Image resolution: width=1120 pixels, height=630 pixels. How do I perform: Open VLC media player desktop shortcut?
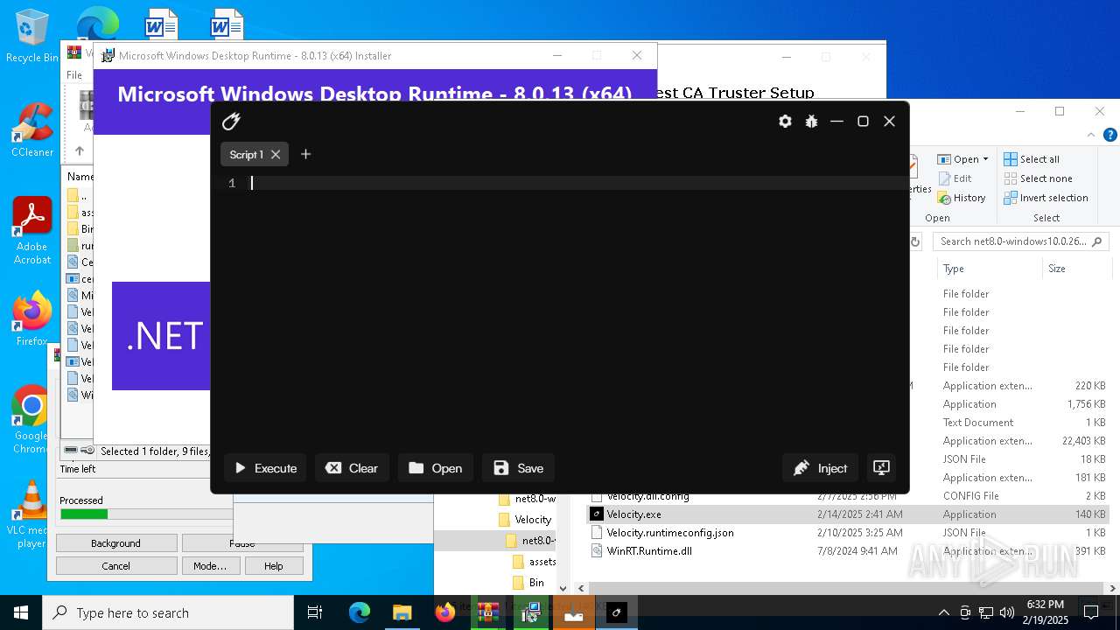coord(32,514)
